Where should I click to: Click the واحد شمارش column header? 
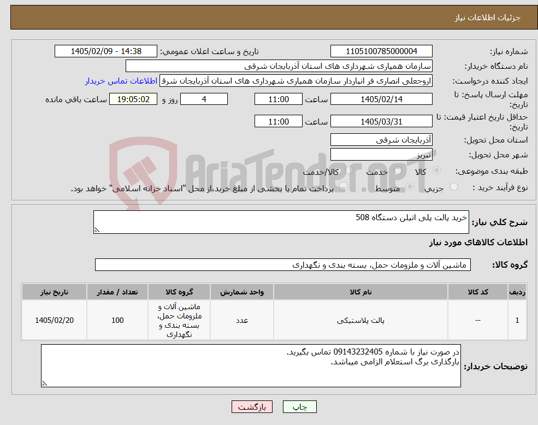242,292
